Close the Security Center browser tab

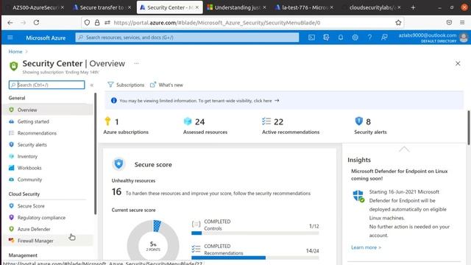197,7
